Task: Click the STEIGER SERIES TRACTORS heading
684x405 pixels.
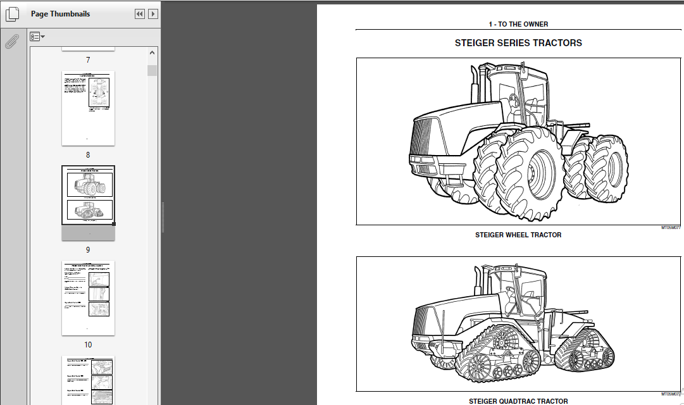Action: [x=518, y=43]
